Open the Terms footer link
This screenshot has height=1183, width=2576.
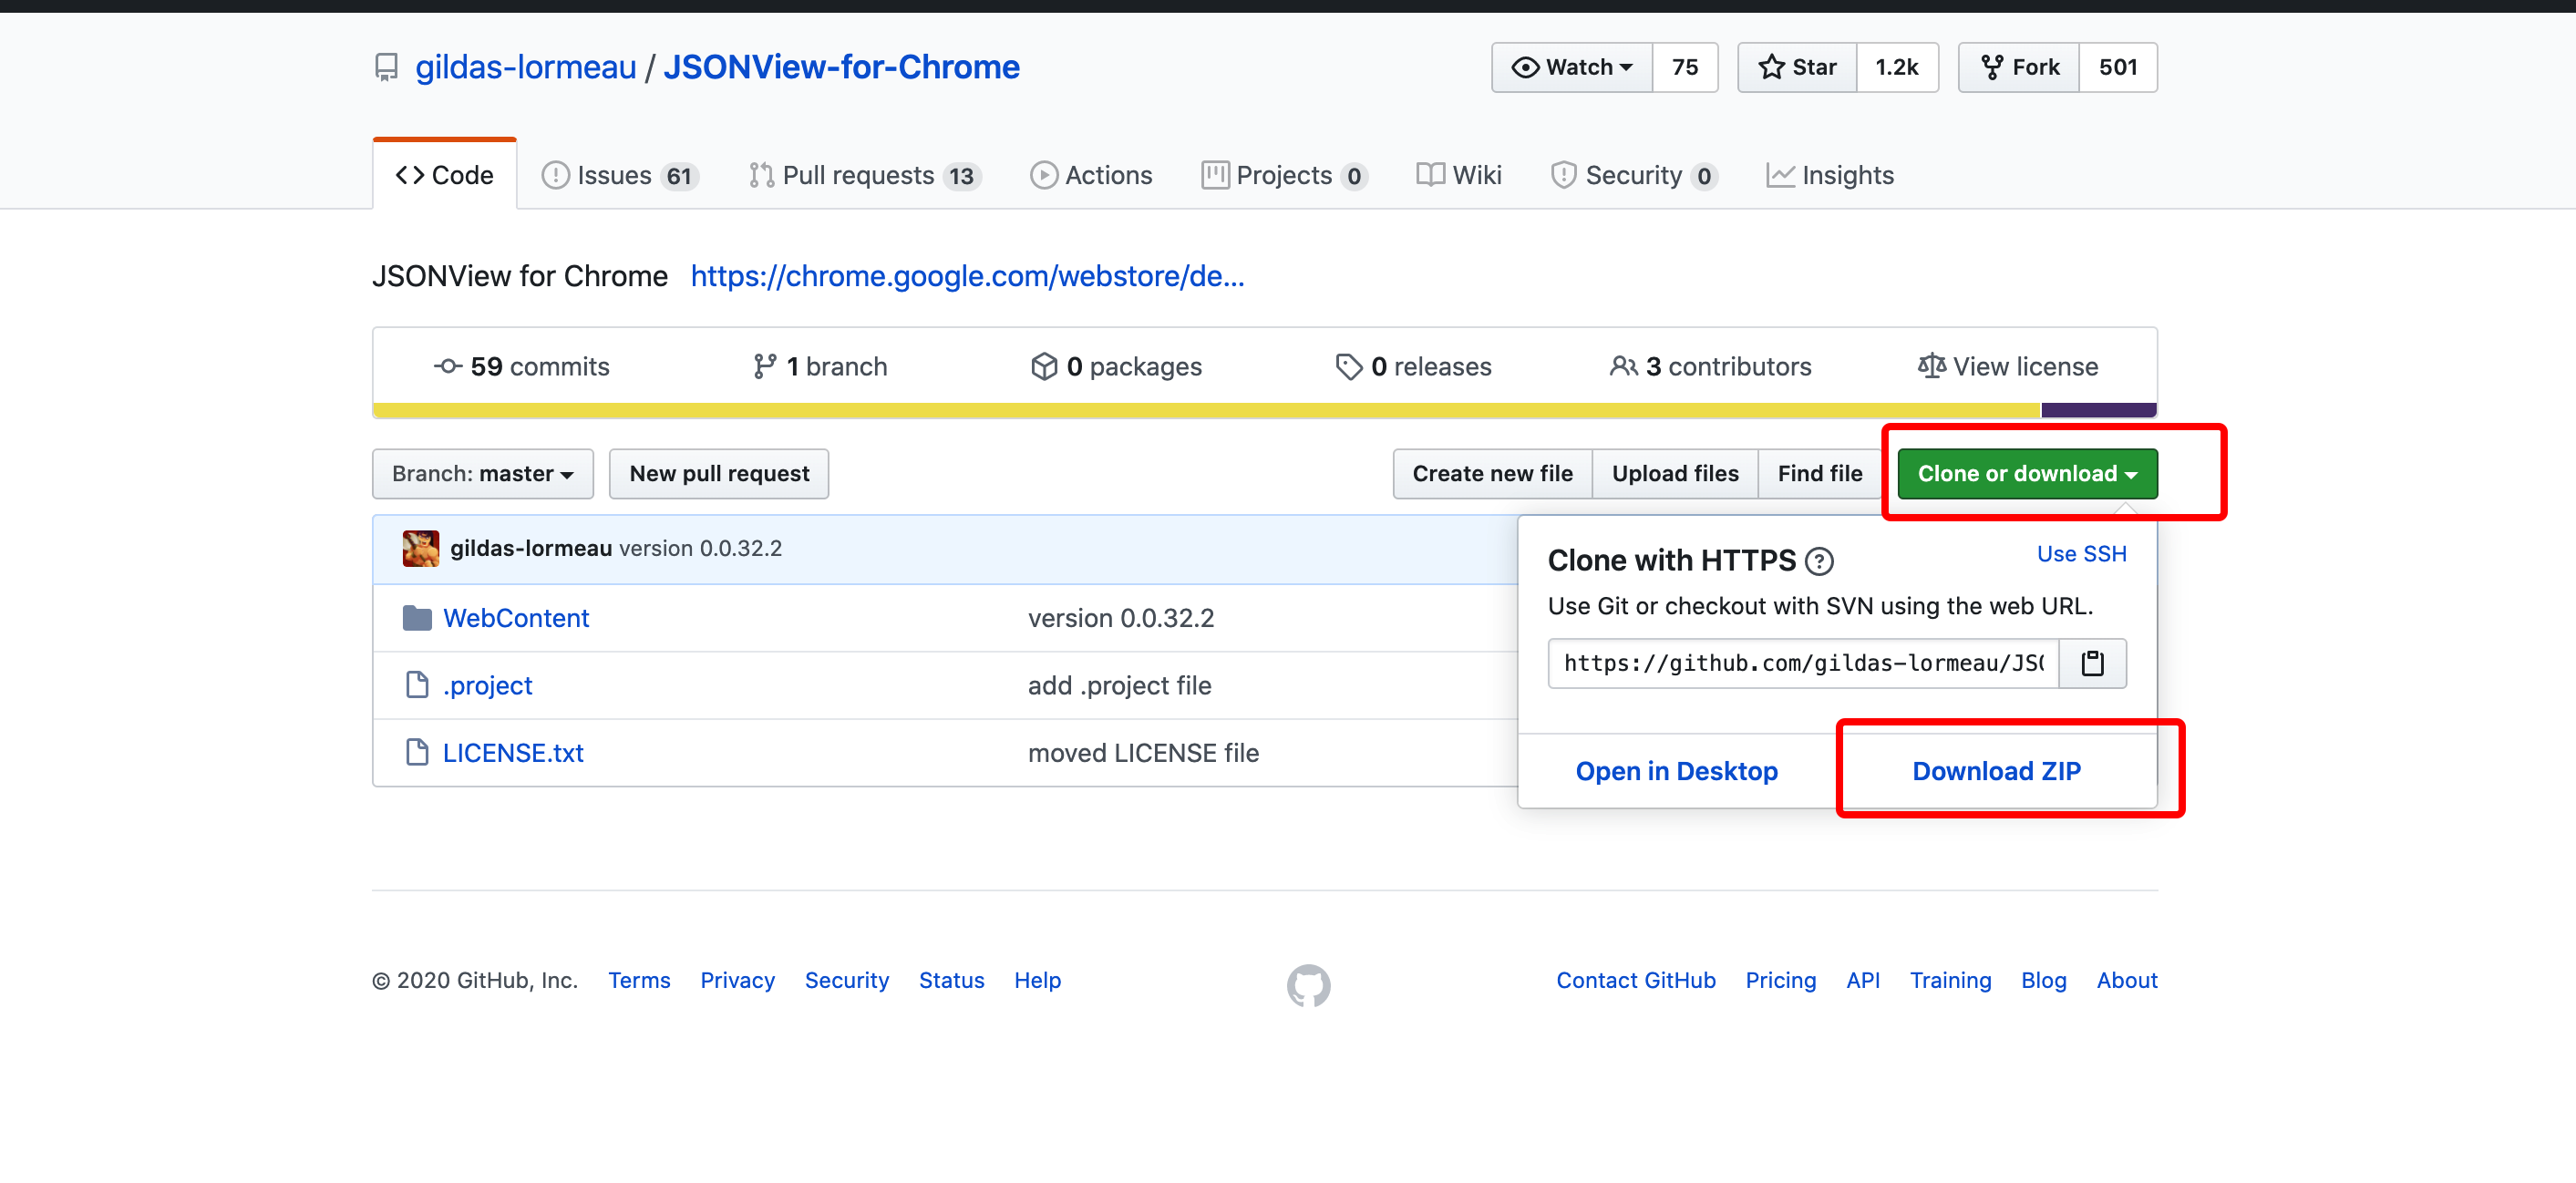tap(639, 980)
